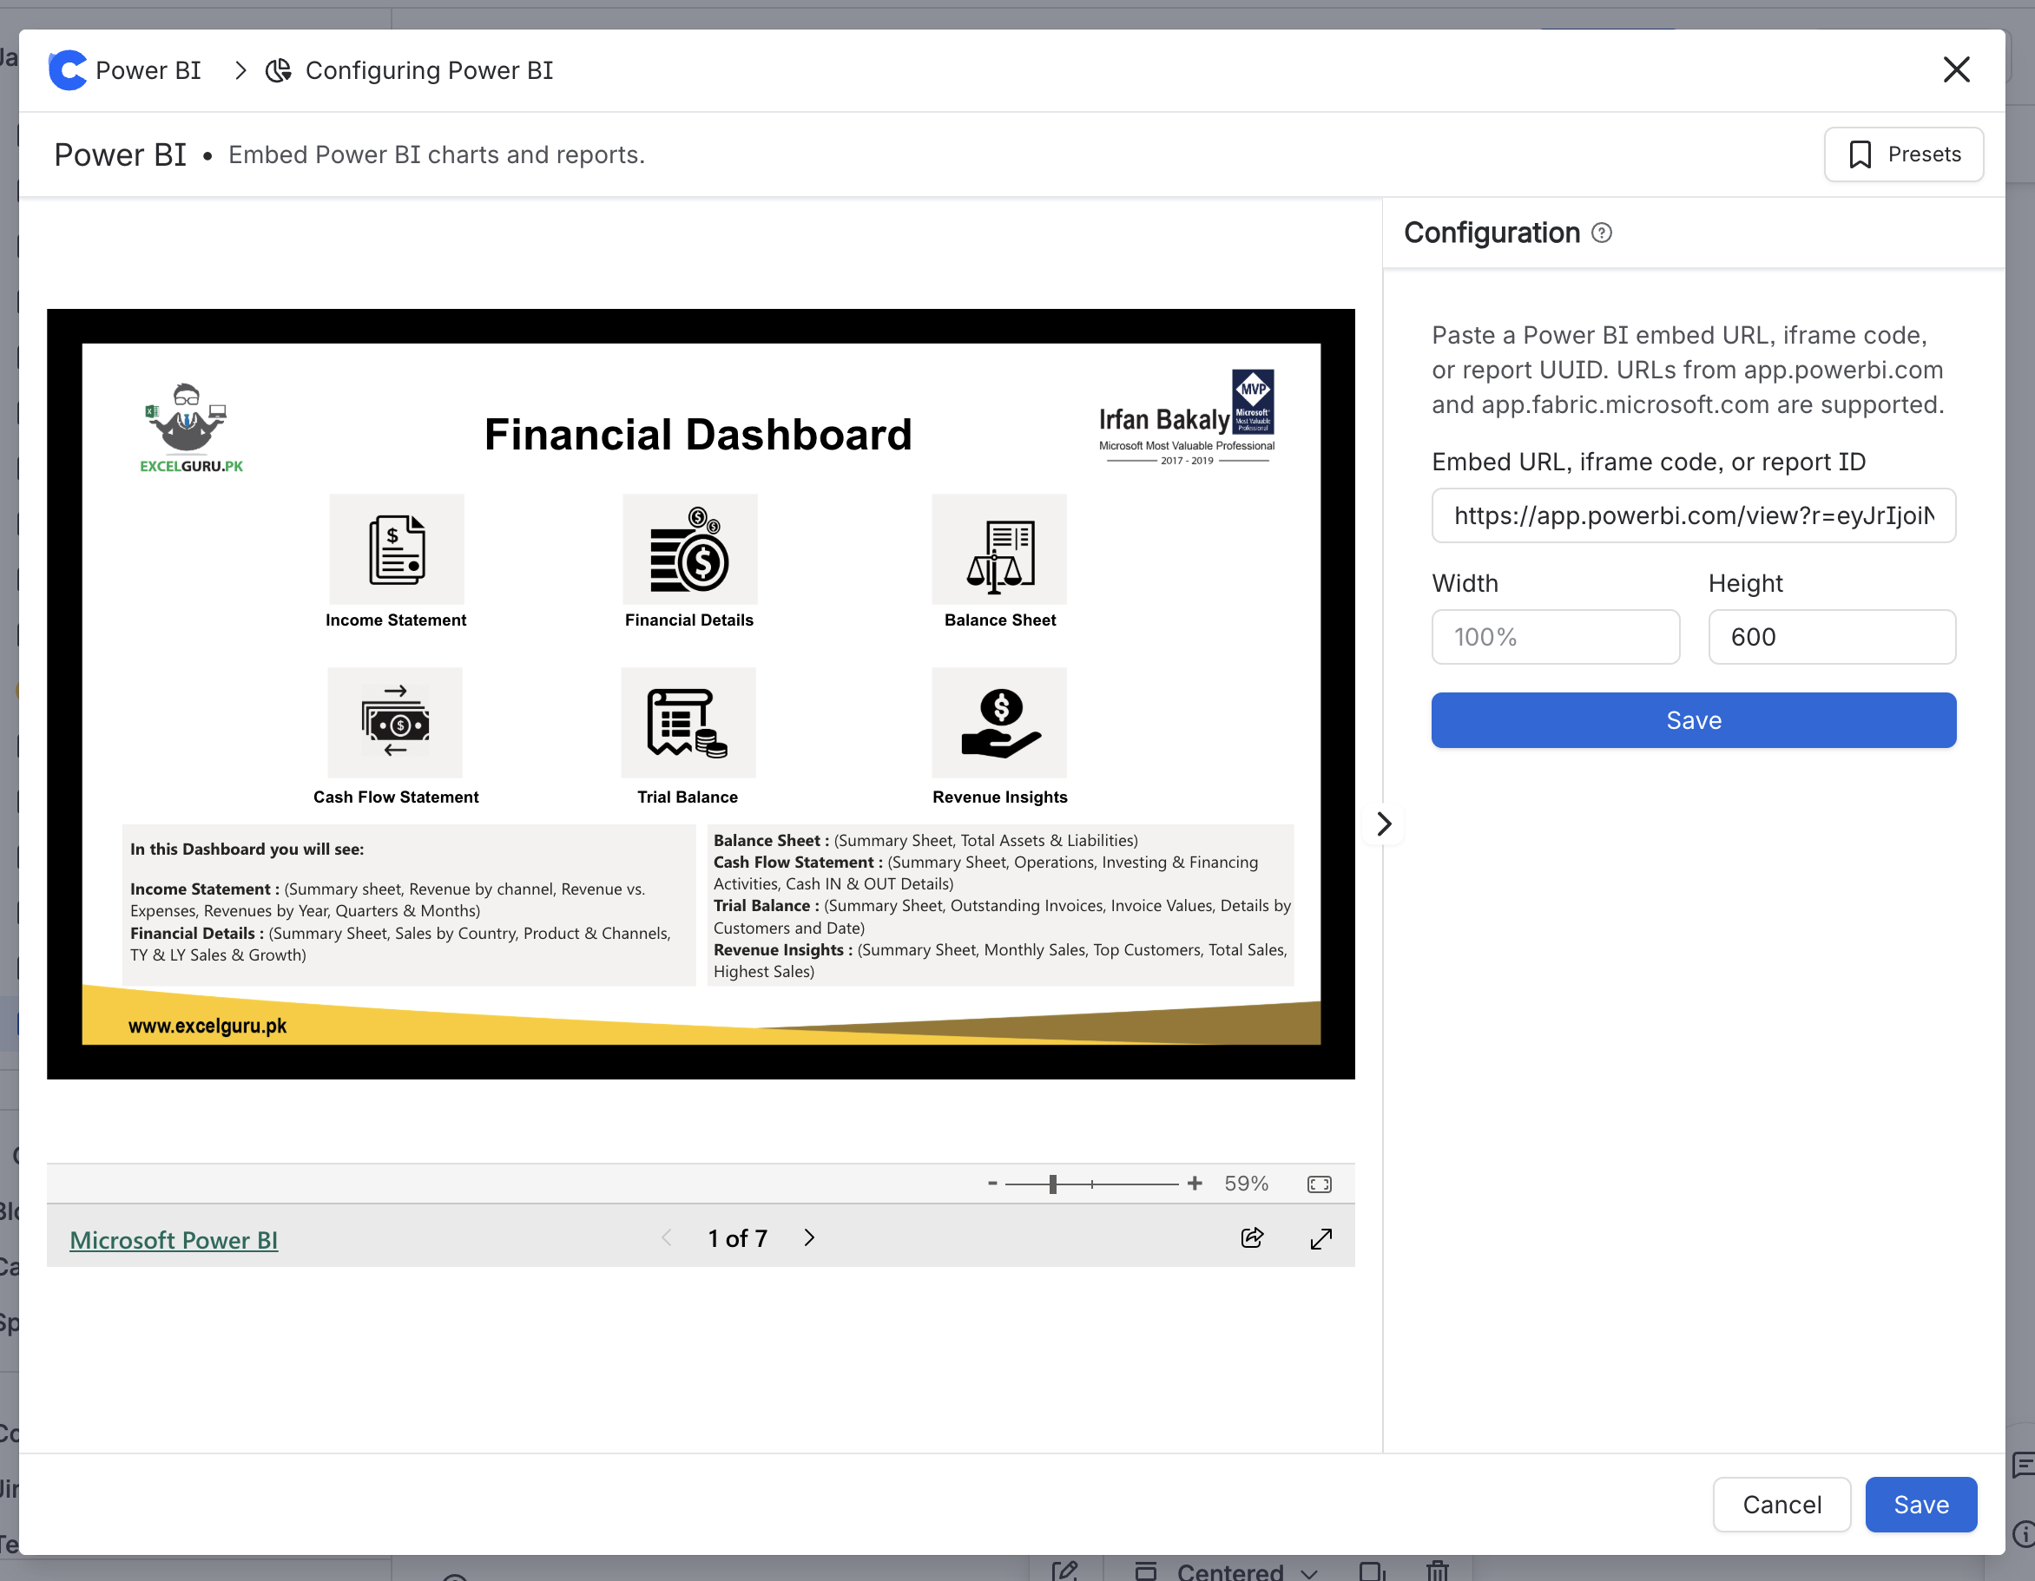Click the Save button next to Cancel

click(x=1921, y=1504)
